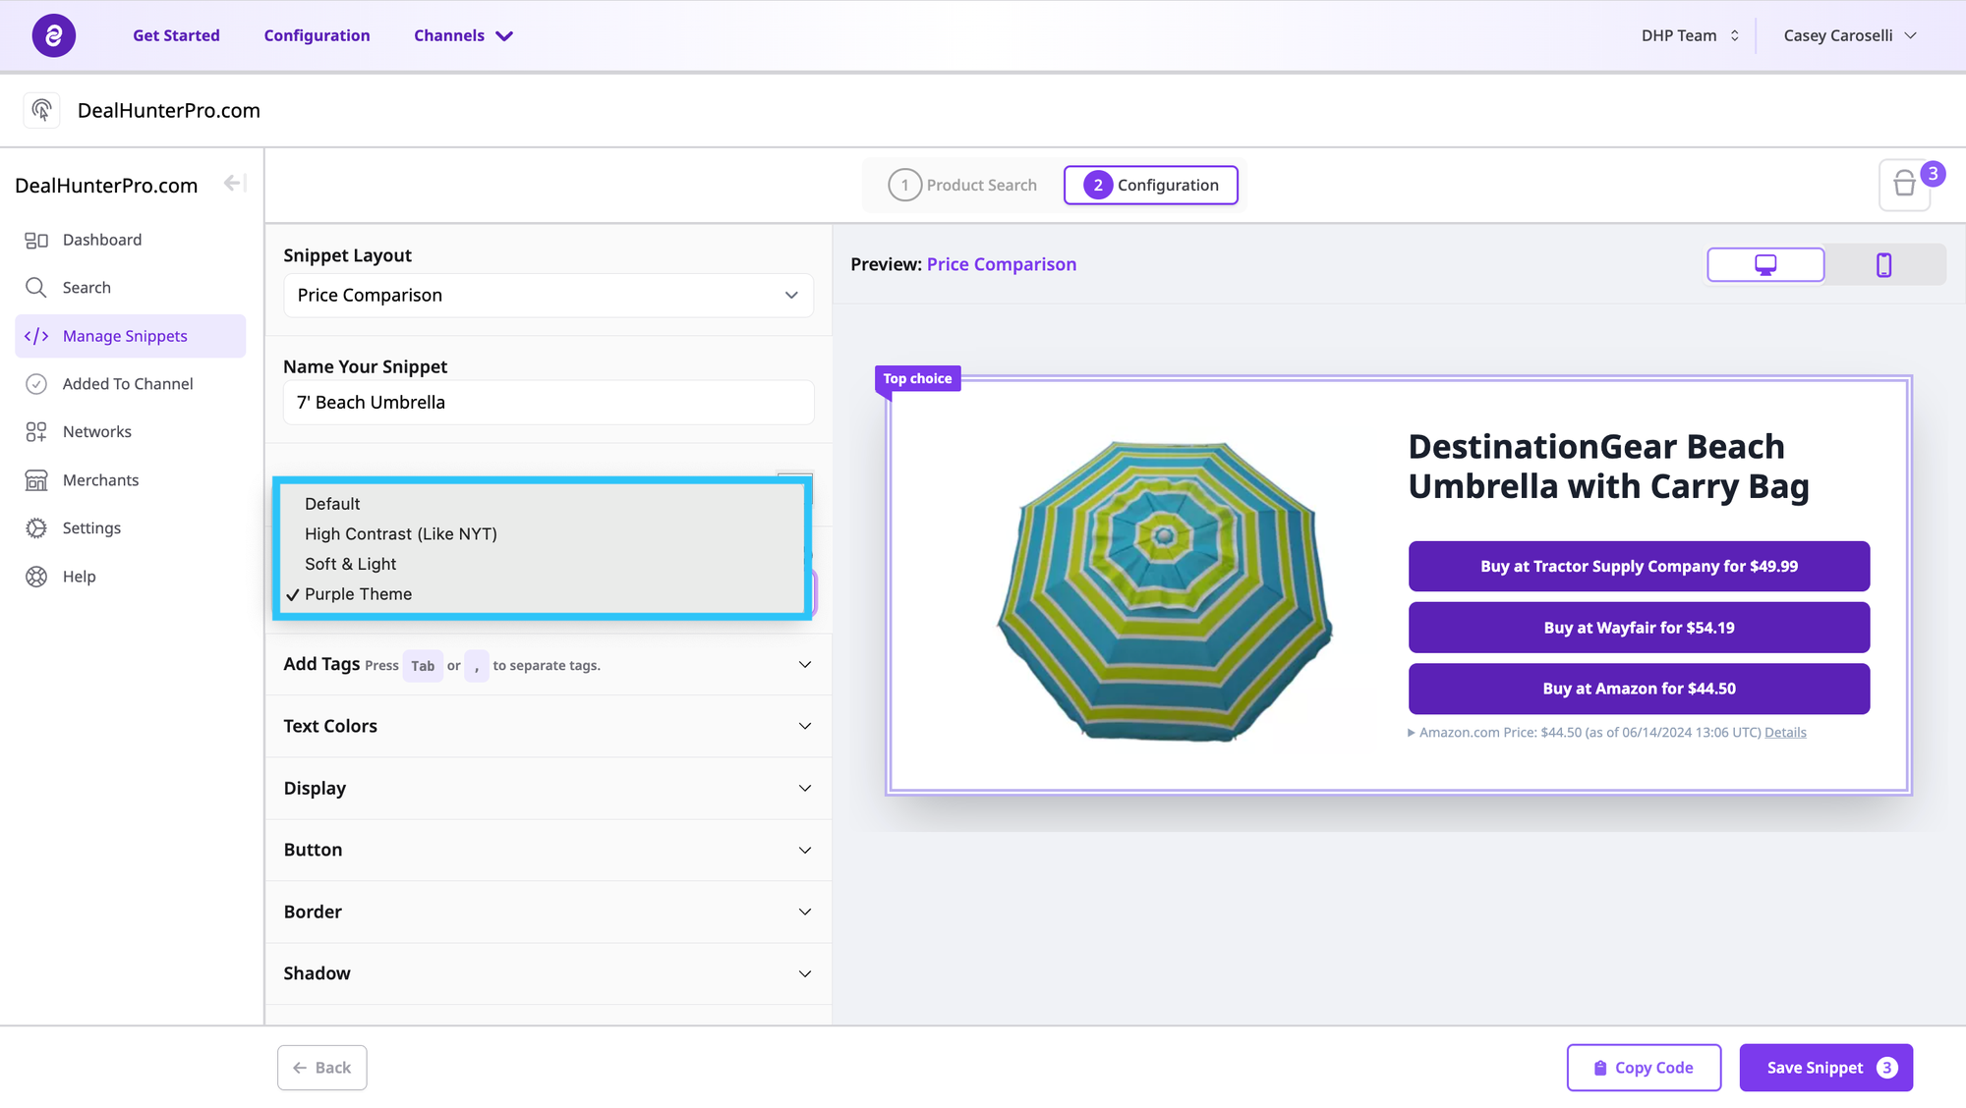1966x1108 pixels.
Task: Go to Merchants in sidebar
Action: 100,480
